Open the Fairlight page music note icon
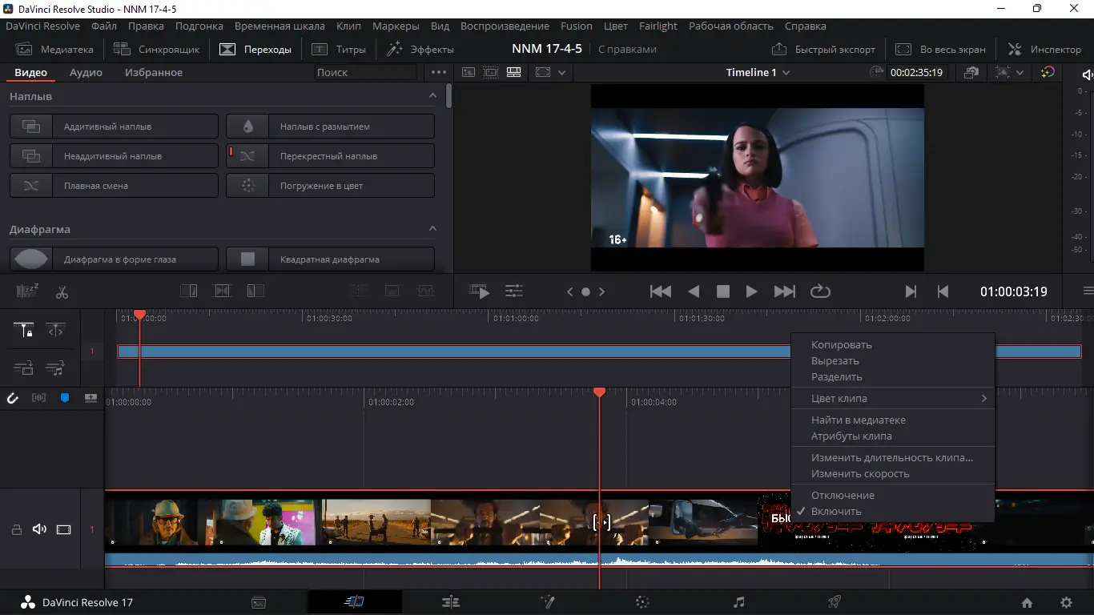The width and height of the screenshot is (1094, 615). 738,602
